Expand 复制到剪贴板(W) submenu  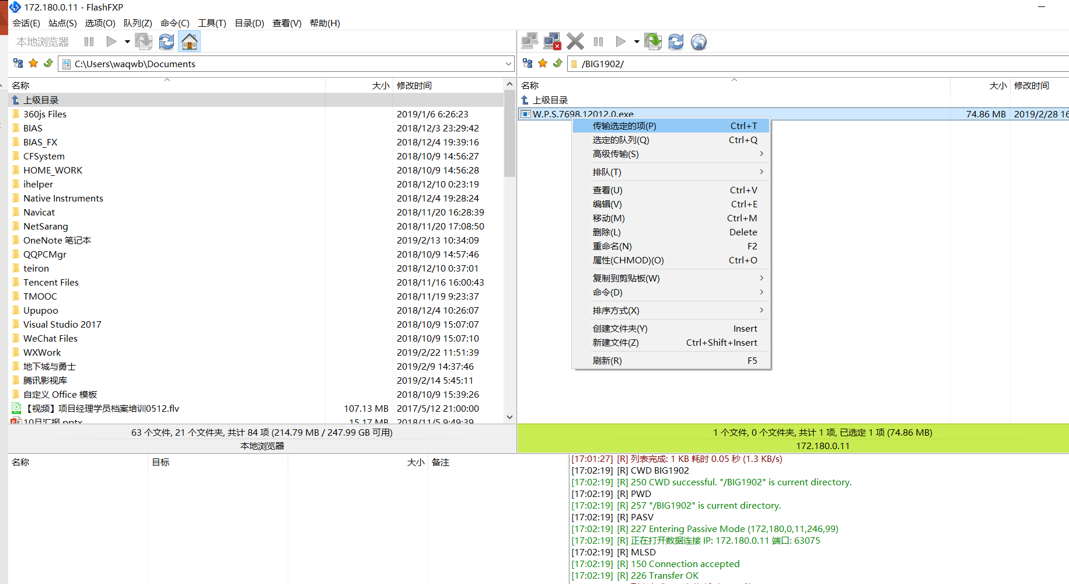[671, 278]
